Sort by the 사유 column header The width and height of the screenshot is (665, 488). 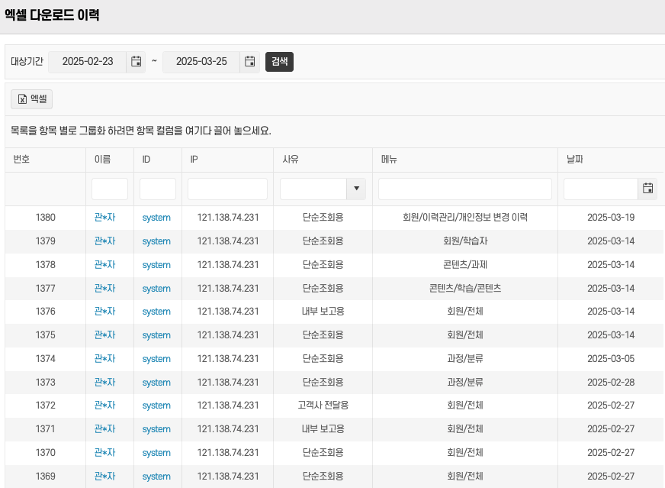tap(291, 160)
